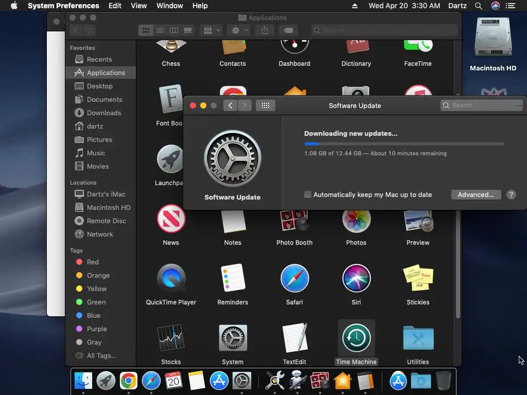527x395 pixels.
Task: Select the Red tag in sidebar
Action: [x=93, y=262]
